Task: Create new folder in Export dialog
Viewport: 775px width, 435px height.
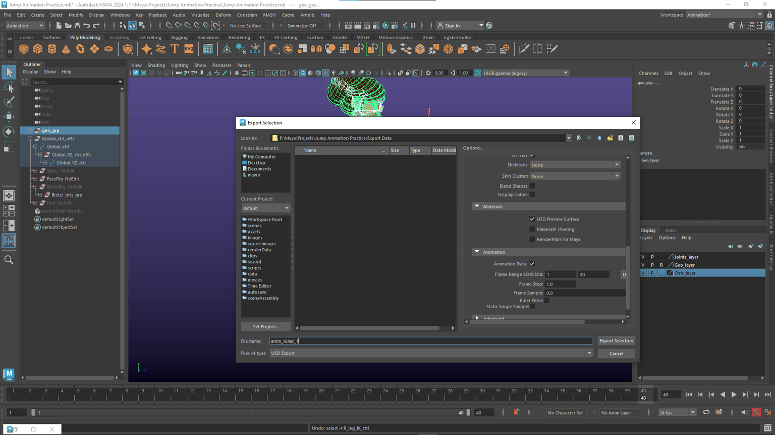Action: pyautogui.click(x=610, y=138)
